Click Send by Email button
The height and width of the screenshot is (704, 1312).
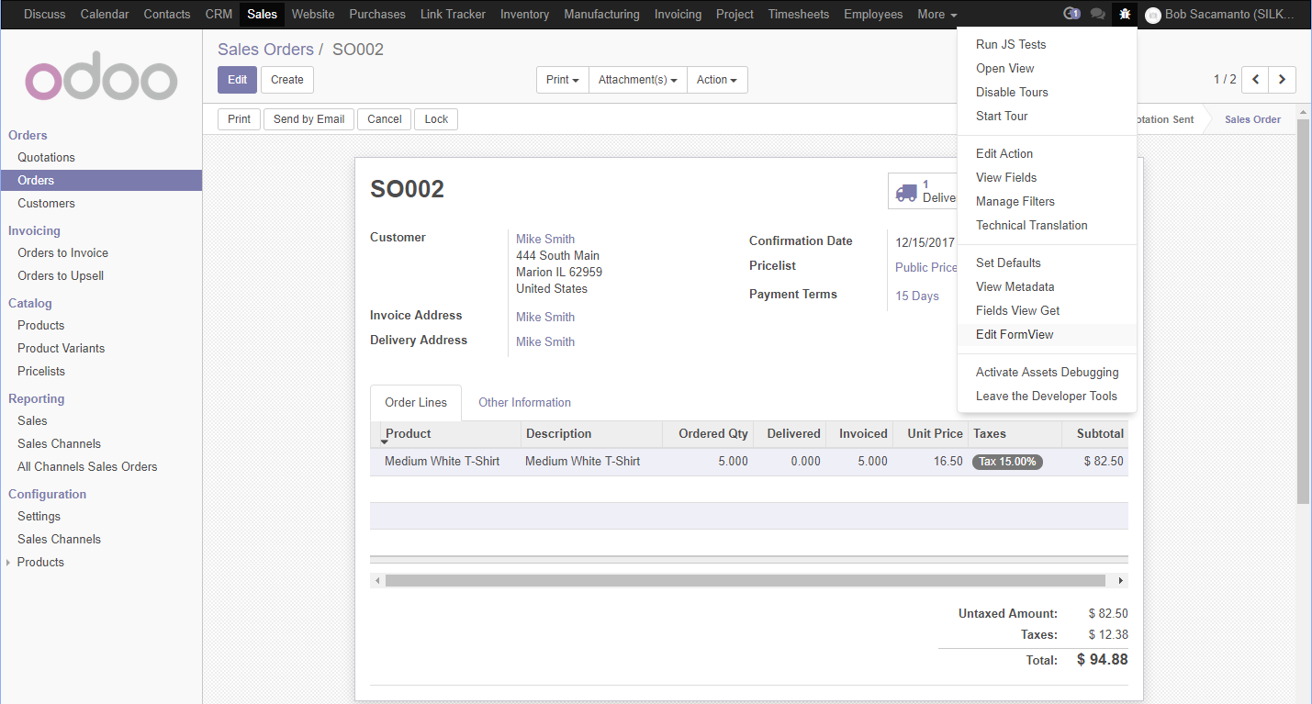point(308,119)
